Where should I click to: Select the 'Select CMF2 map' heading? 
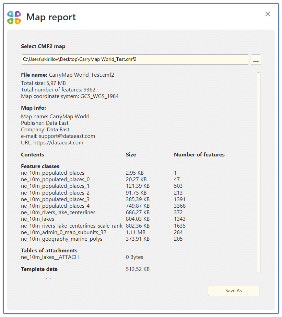pyautogui.click(x=43, y=46)
